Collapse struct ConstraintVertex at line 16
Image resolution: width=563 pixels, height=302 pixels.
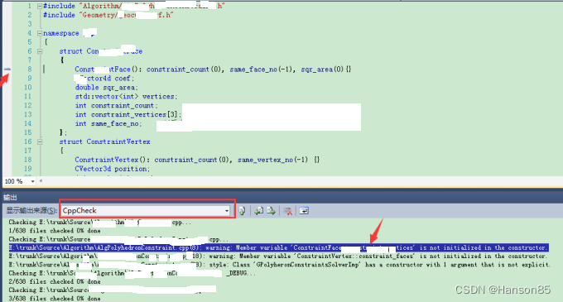(40, 141)
